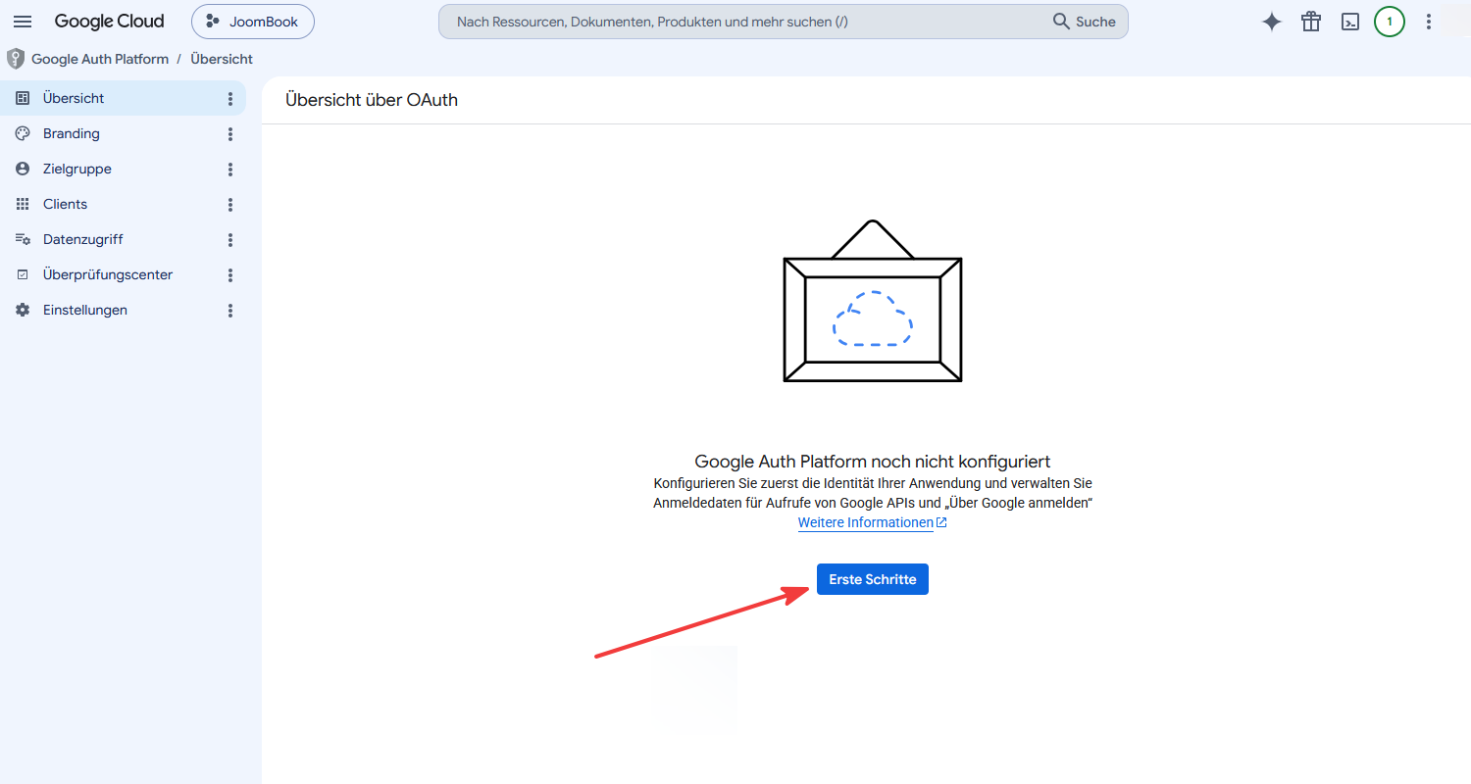The height and width of the screenshot is (784, 1471).
Task: Click the Datenzugriff list-settings icon
Action: [x=23, y=239]
